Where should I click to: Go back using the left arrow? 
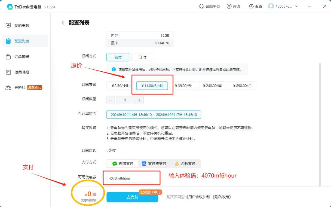pyautogui.click(x=63, y=23)
